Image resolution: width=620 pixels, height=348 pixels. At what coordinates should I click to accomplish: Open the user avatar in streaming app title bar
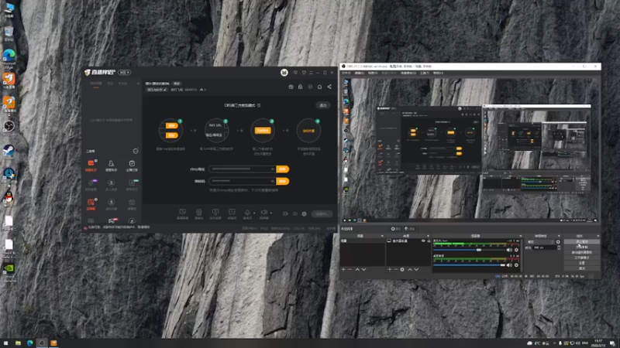[x=284, y=72]
